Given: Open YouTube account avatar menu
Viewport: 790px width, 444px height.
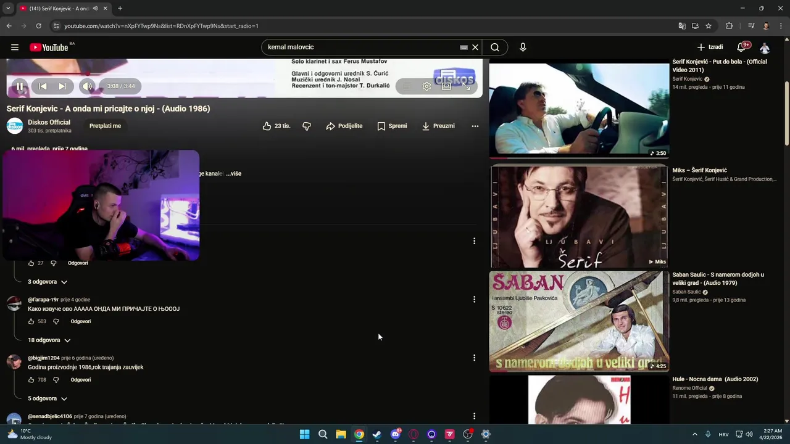Looking at the screenshot, I should (765, 47).
